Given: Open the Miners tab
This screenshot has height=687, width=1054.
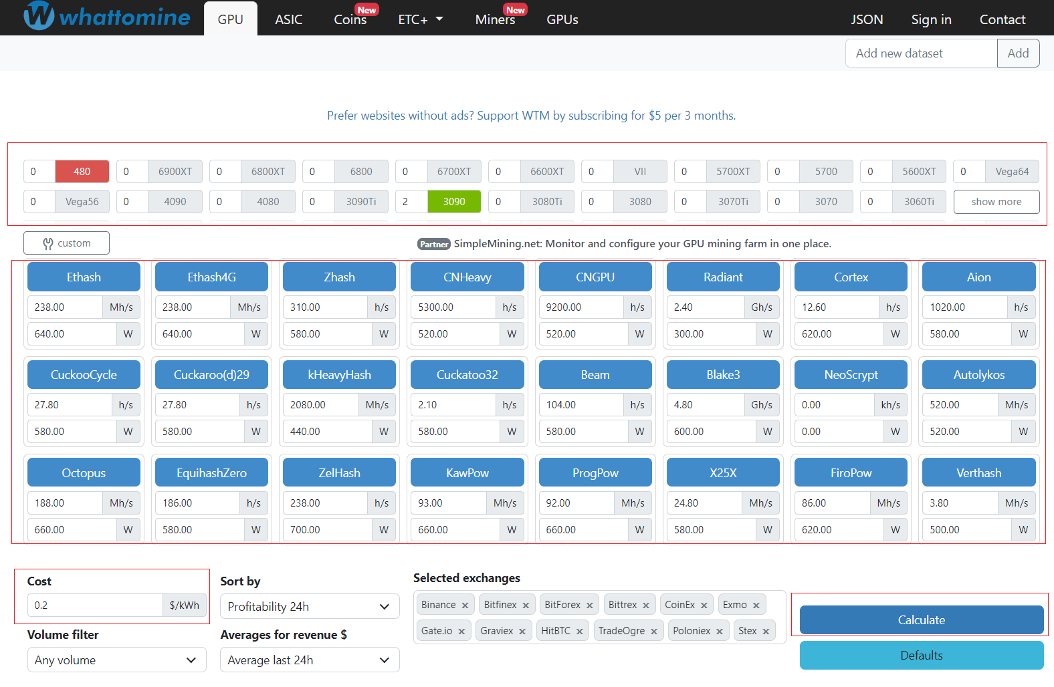Looking at the screenshot, I should 495,19.
